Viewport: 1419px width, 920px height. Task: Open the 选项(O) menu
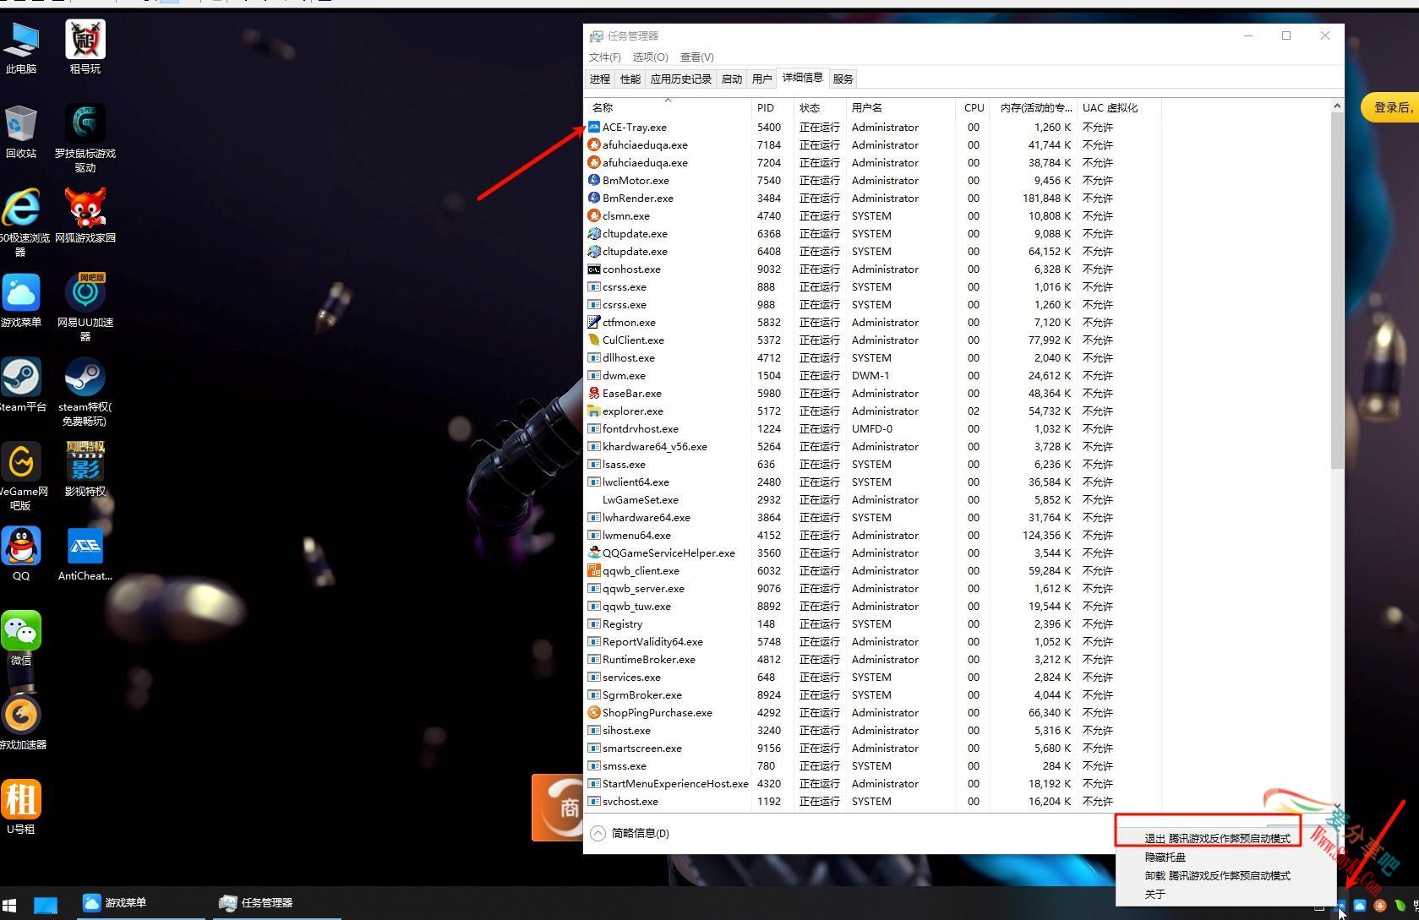(x=650, y=57)
